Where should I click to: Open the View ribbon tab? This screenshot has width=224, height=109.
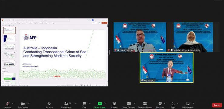click(49, 23)
